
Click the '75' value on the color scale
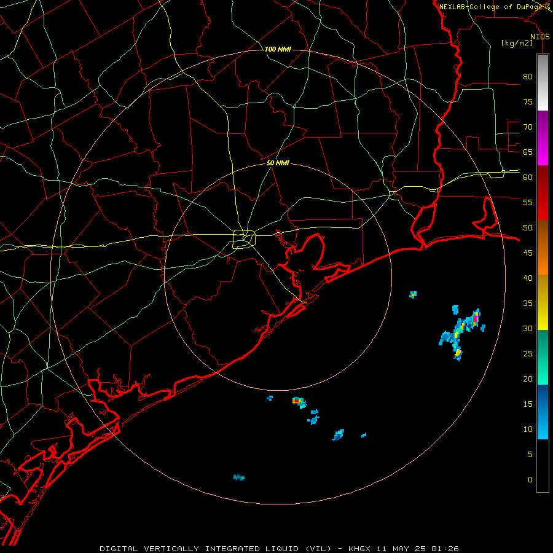pyautogui.click(x=528, y=101)
